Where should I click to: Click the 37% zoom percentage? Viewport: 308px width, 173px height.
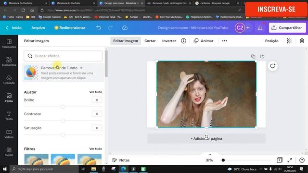[x=209, y=160]
